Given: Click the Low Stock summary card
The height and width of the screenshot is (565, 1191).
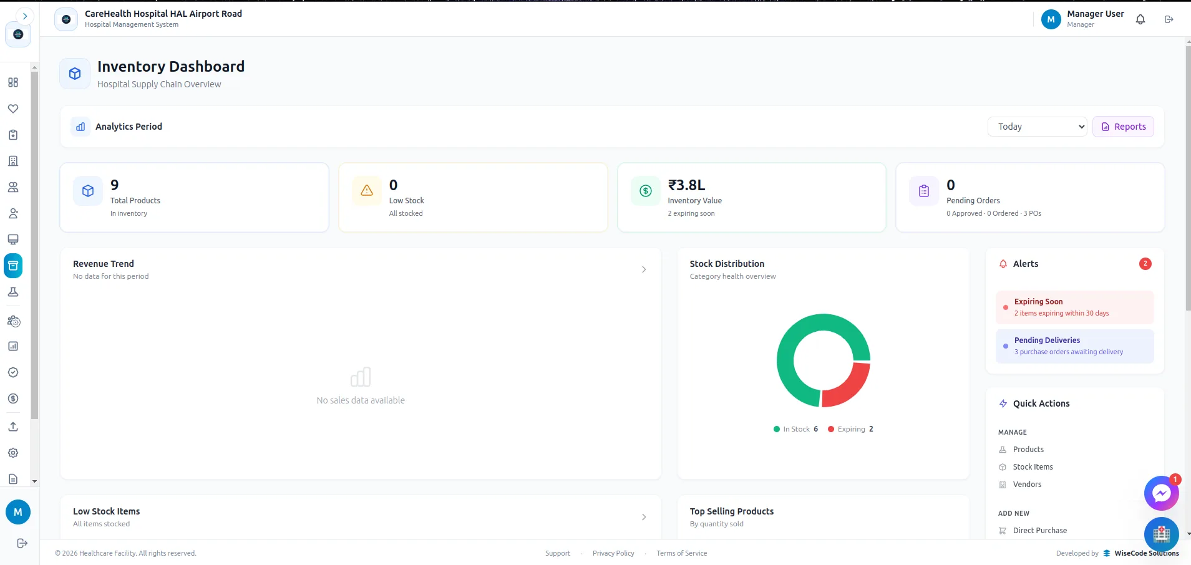Looking at the screenshot, I should click(x=473, y=198).
